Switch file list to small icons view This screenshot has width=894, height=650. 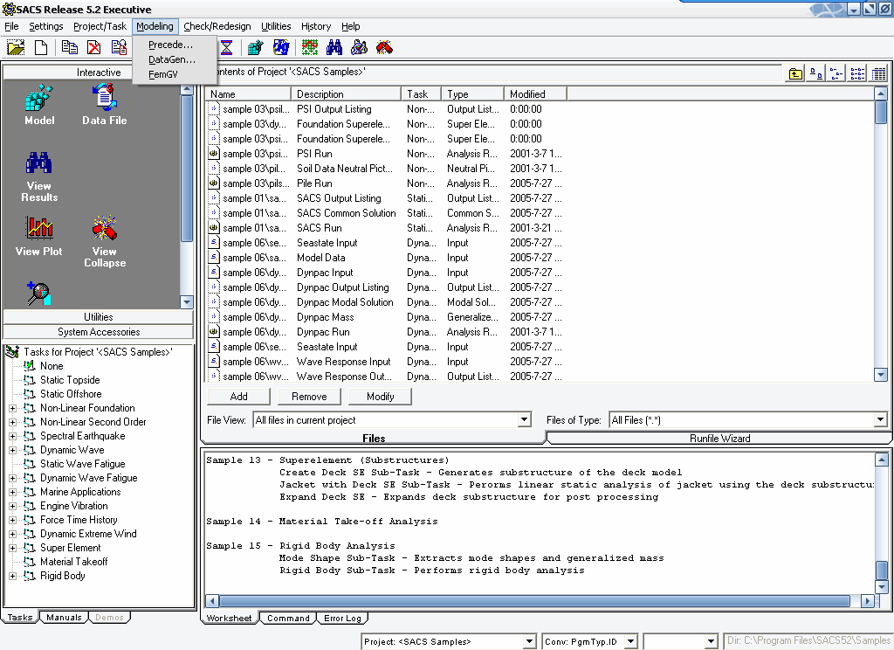836,73
